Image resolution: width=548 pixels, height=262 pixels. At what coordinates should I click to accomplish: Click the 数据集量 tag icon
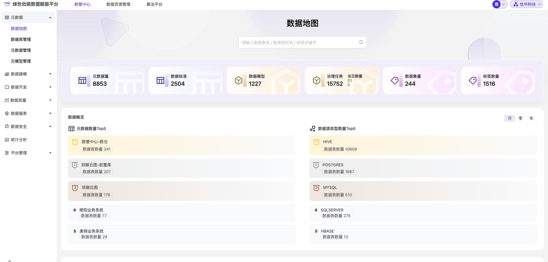(x=395, y=81)
